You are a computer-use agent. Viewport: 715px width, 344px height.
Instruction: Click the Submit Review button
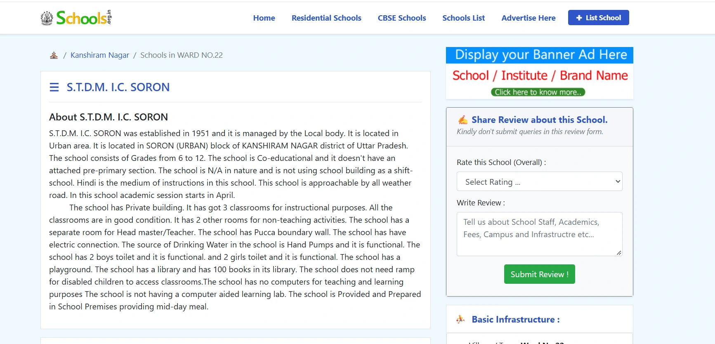[540, 274]
